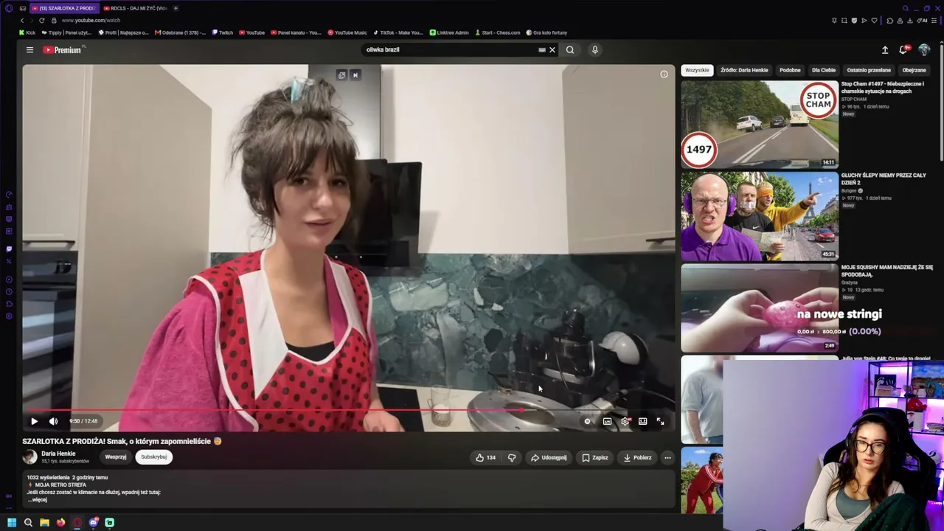Toggle the video autoplay switch

[588, 421]
